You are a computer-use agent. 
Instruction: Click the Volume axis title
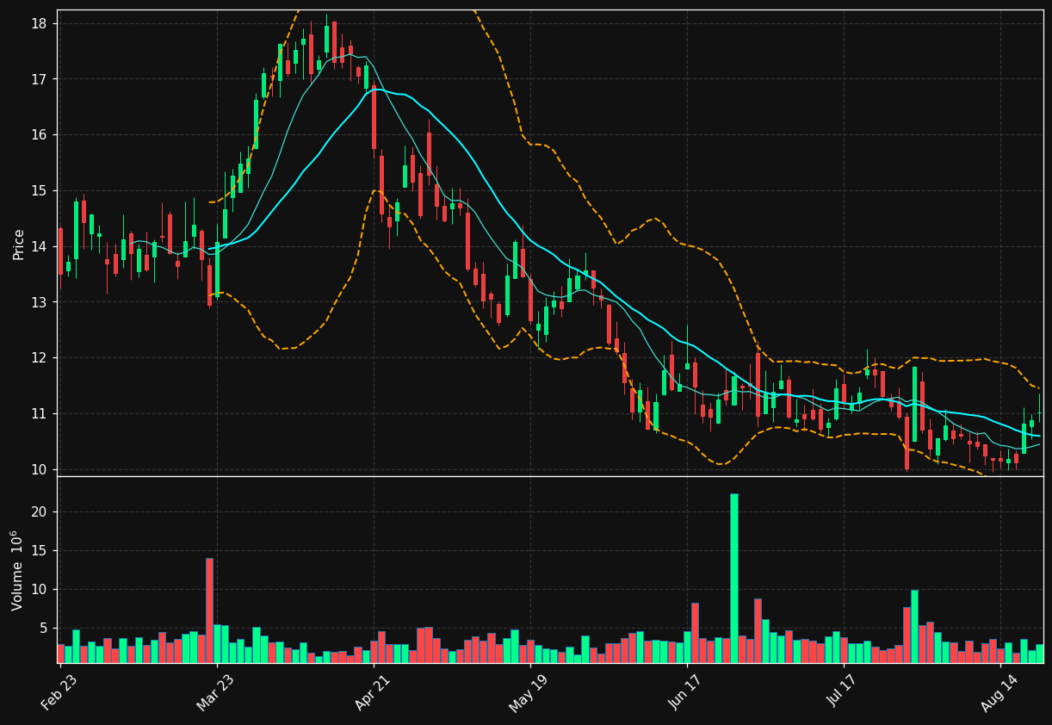[x=17, y=570]
